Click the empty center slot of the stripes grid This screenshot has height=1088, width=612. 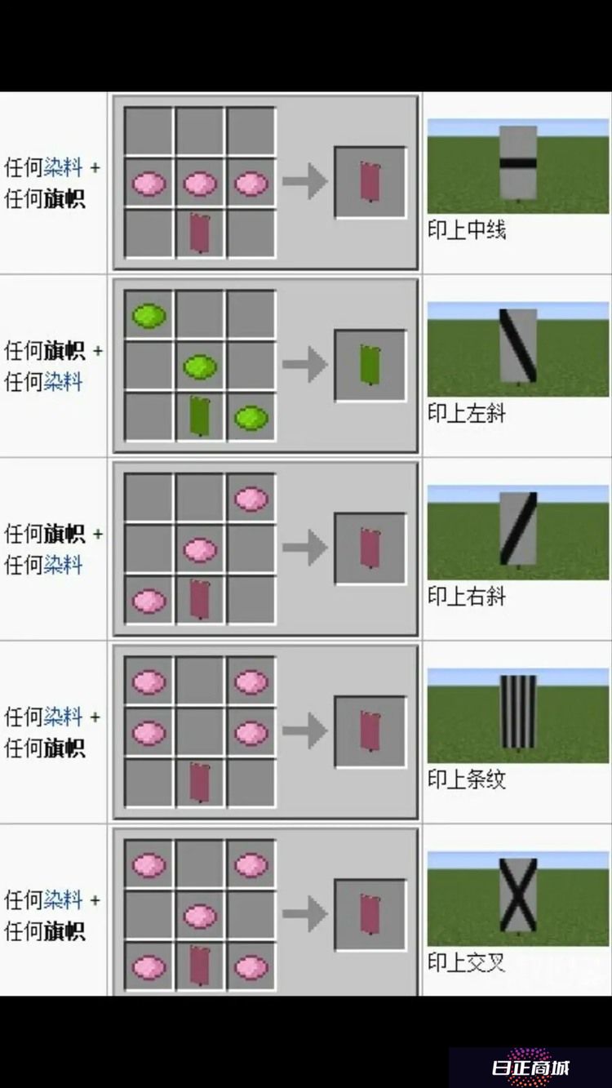pos(200,732)
